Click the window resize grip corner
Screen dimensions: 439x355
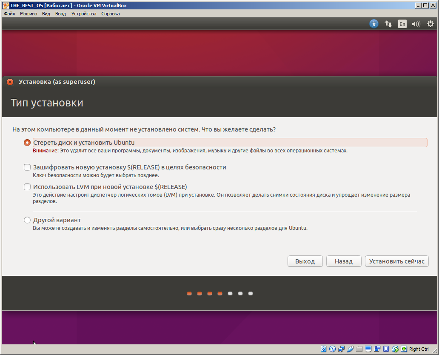click(435, 350)
